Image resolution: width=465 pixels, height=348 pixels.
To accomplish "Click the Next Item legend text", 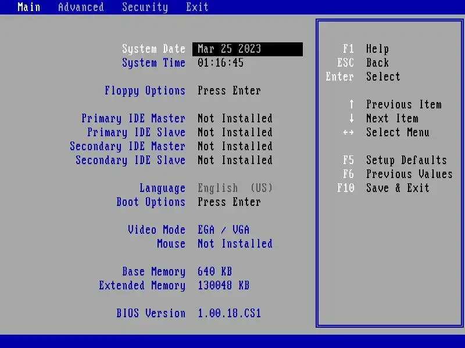I will 392,118.
